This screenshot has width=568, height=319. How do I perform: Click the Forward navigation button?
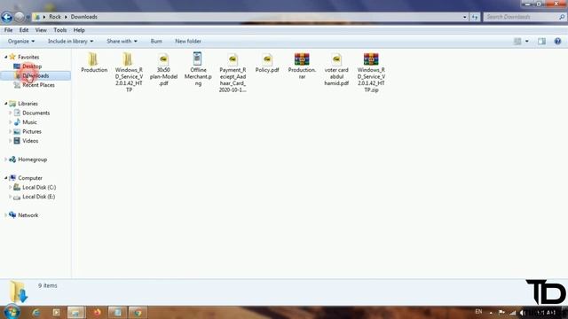(x=20, y=17)
